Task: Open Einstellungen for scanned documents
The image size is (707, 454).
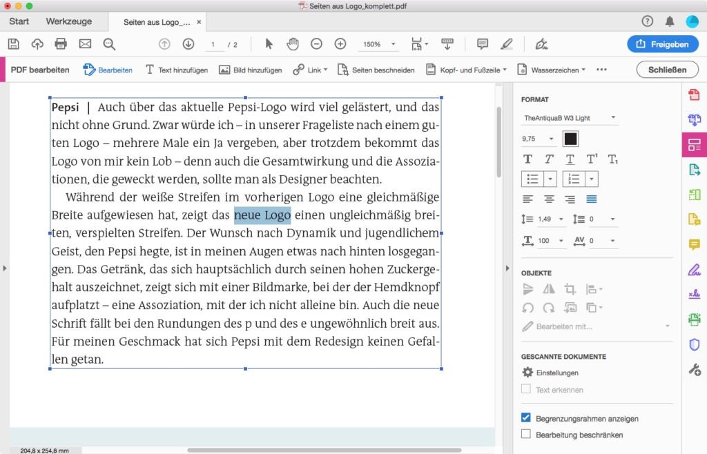Action: click(x=550, y=373)
